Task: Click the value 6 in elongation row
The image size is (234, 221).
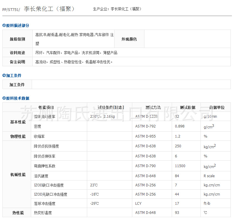Action: [176, 156]
